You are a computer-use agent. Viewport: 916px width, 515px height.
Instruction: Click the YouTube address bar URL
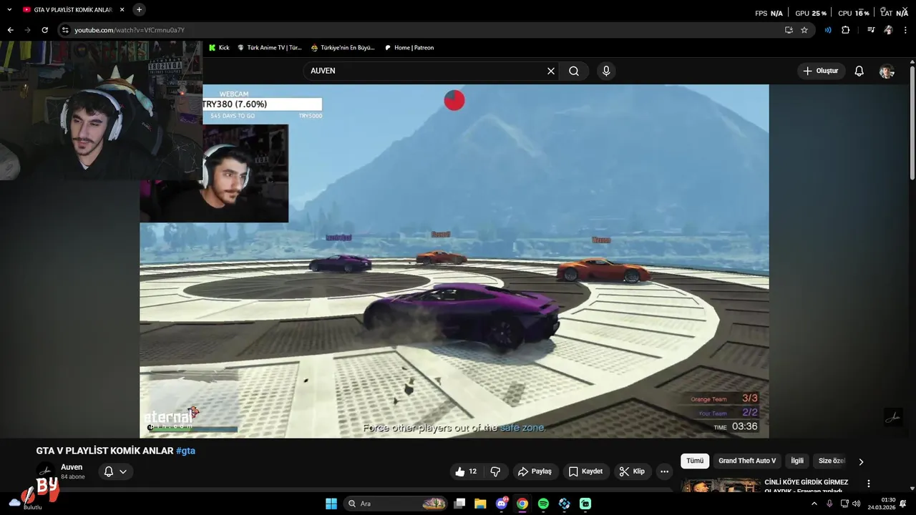click(130, 30)
